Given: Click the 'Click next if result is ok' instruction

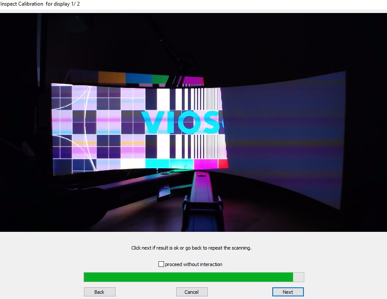Looking at the screenshot, I should pos(191,248).
